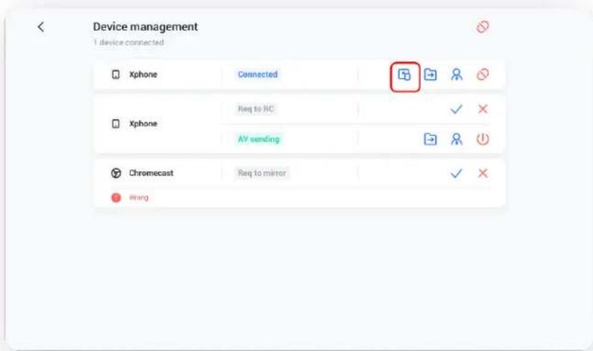Click phone icon of connected Xphone
Image resolution: width=593 pixels, height=351 pixels.
tap(116, 75)
